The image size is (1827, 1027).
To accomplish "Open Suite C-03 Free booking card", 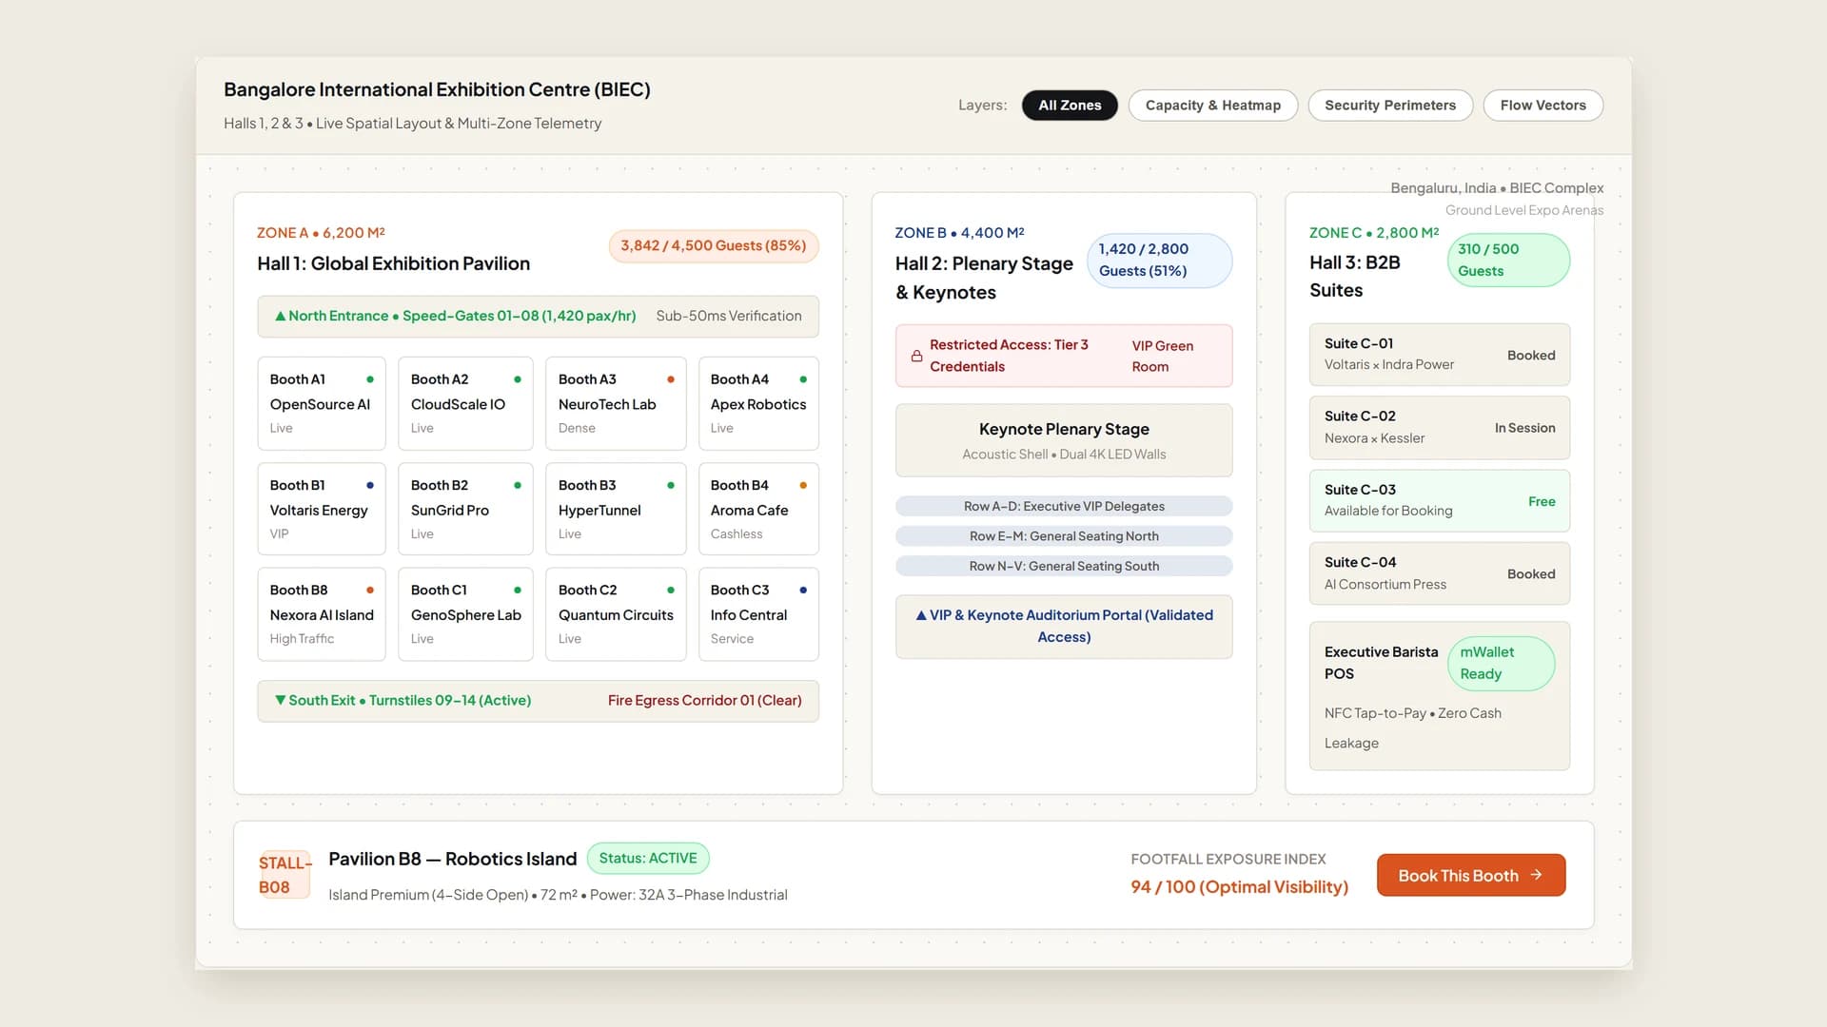I will click(x=1439, y=500).
